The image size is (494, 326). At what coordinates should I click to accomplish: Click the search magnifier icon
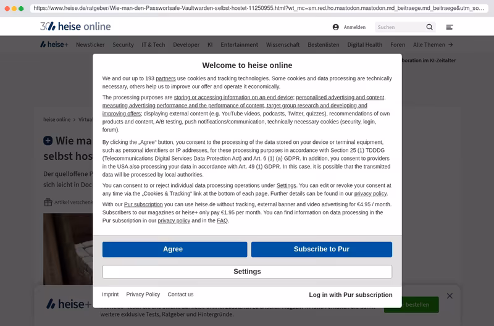tap(429, 27)
